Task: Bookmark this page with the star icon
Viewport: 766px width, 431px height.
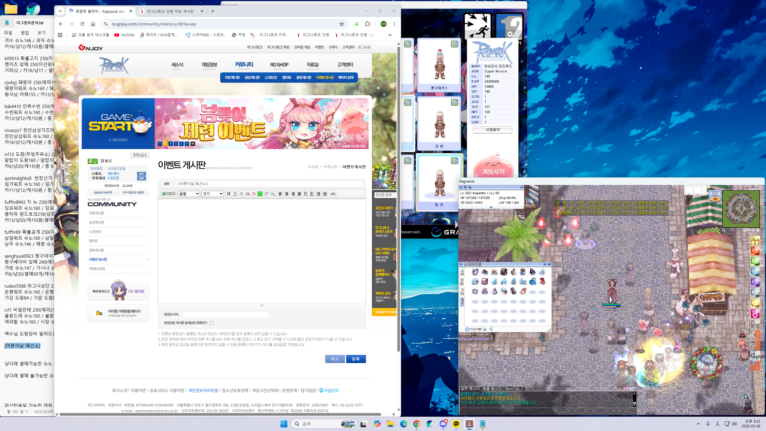Action: (x=342, y=24)
